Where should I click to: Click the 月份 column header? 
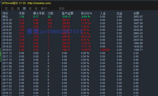pos(5,13)
